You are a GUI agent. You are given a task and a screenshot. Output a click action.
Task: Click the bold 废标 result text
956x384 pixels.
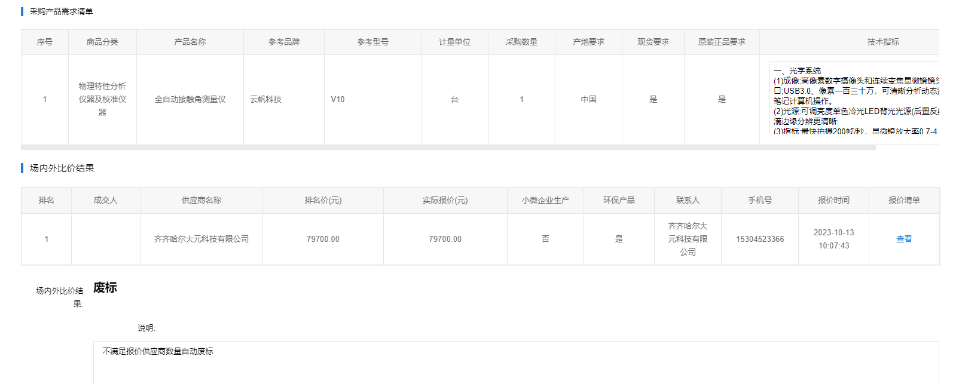pos(105,287)
